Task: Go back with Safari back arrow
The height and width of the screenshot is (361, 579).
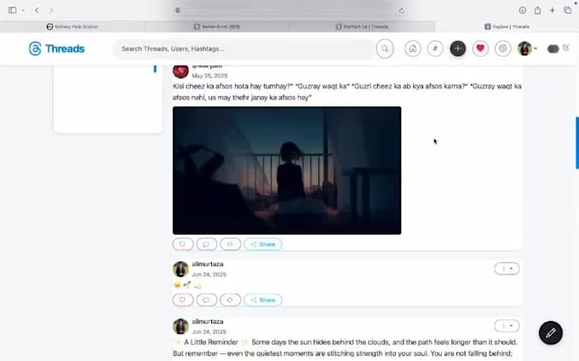Action: 37,10
